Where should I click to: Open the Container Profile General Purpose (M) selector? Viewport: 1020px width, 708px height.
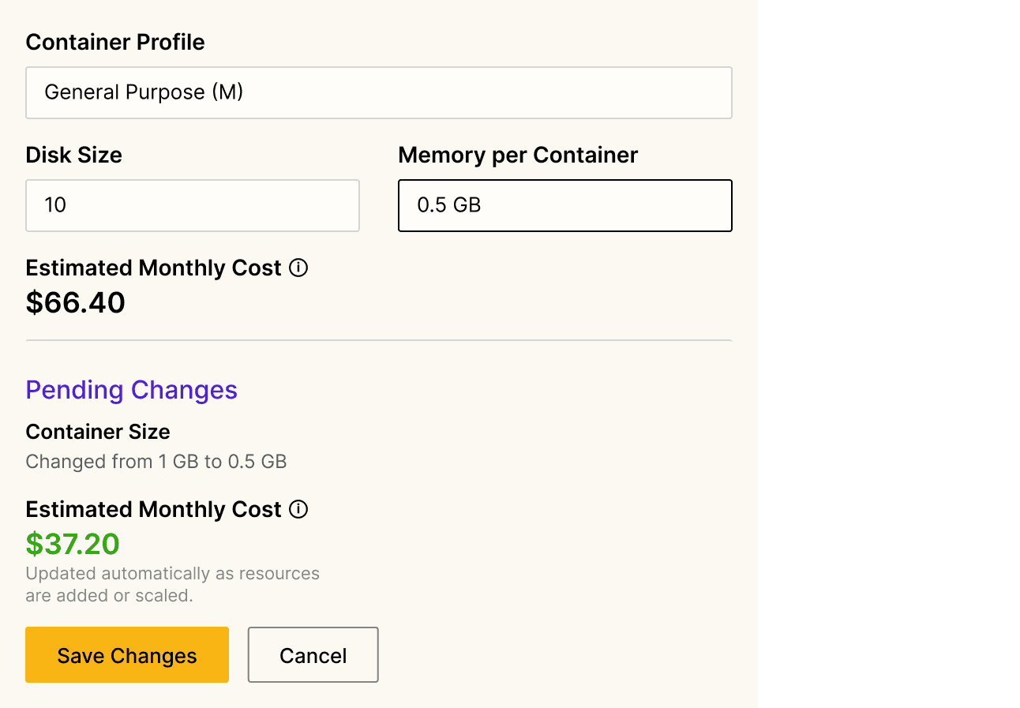coord(378,93)
